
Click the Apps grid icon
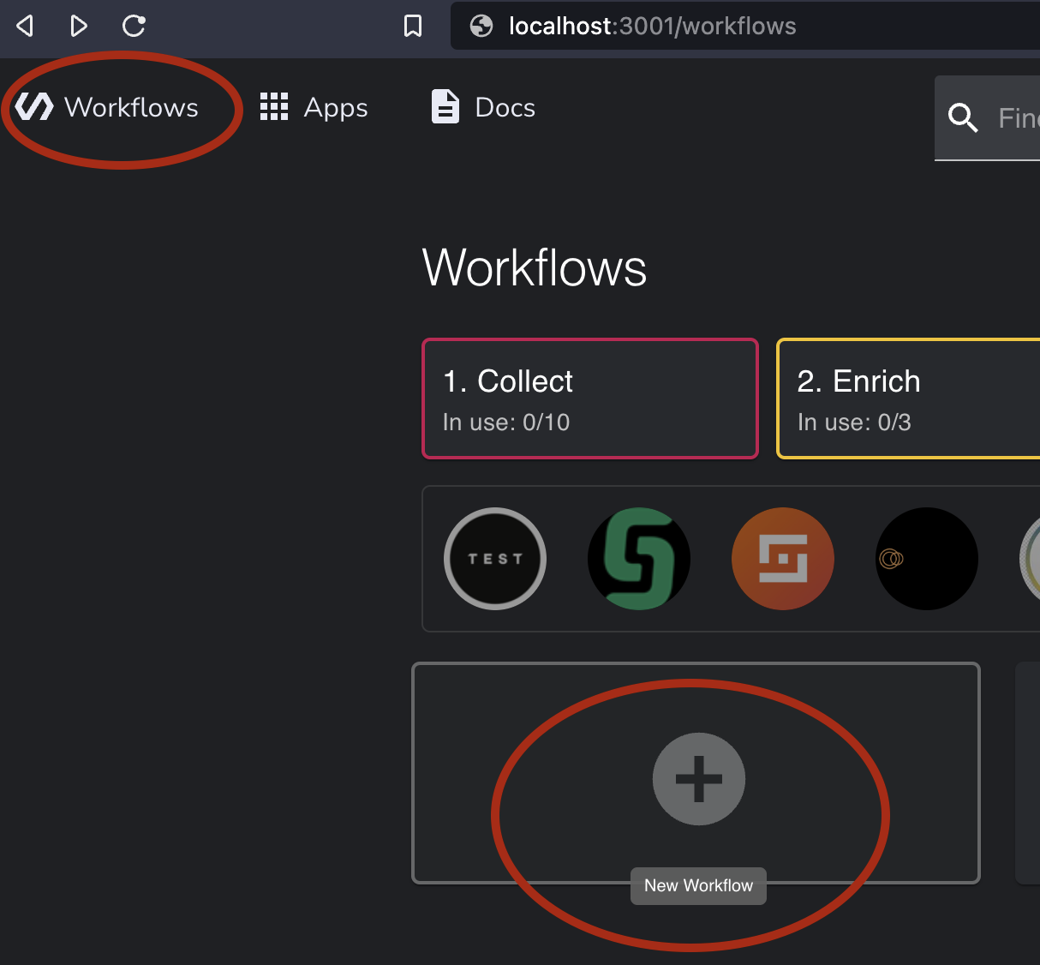point(274,107)
